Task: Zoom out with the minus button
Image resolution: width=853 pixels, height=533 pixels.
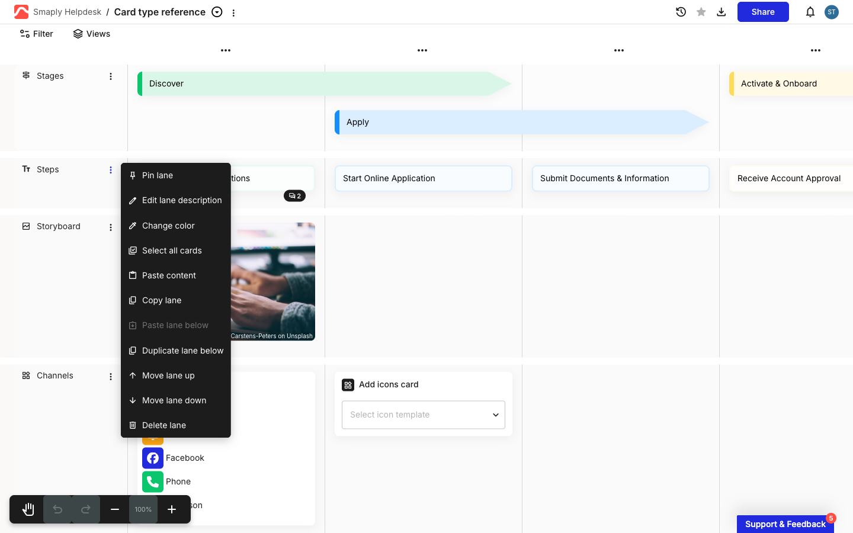Action: [115, 509]
